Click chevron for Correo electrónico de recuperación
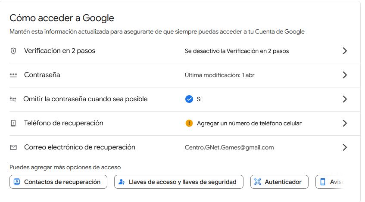 click(x=344, y=147)
